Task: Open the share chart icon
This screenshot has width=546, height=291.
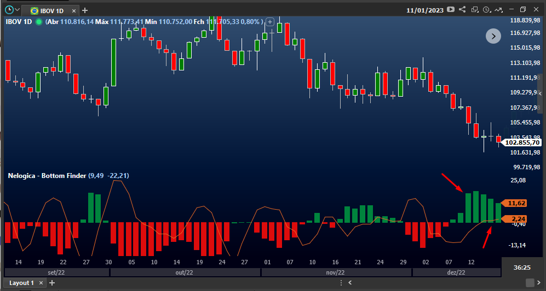Action: [x=462, y=9]
